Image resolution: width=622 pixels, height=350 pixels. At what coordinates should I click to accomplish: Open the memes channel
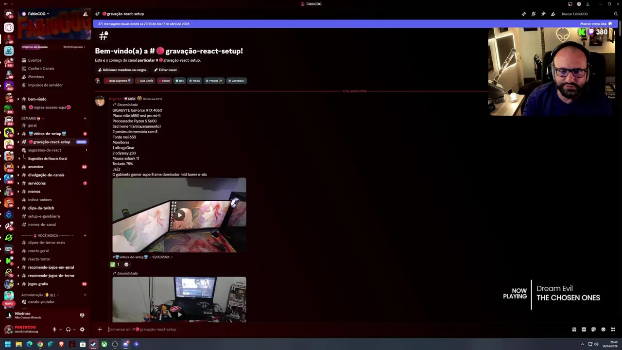point(34,192)
